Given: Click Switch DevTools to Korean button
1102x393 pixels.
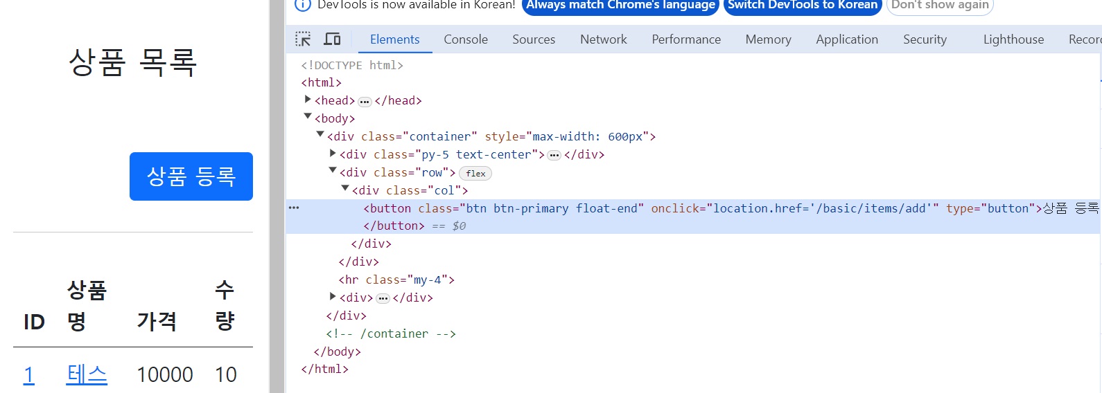Looking at the screenshot, I should (x=803, y=6).
